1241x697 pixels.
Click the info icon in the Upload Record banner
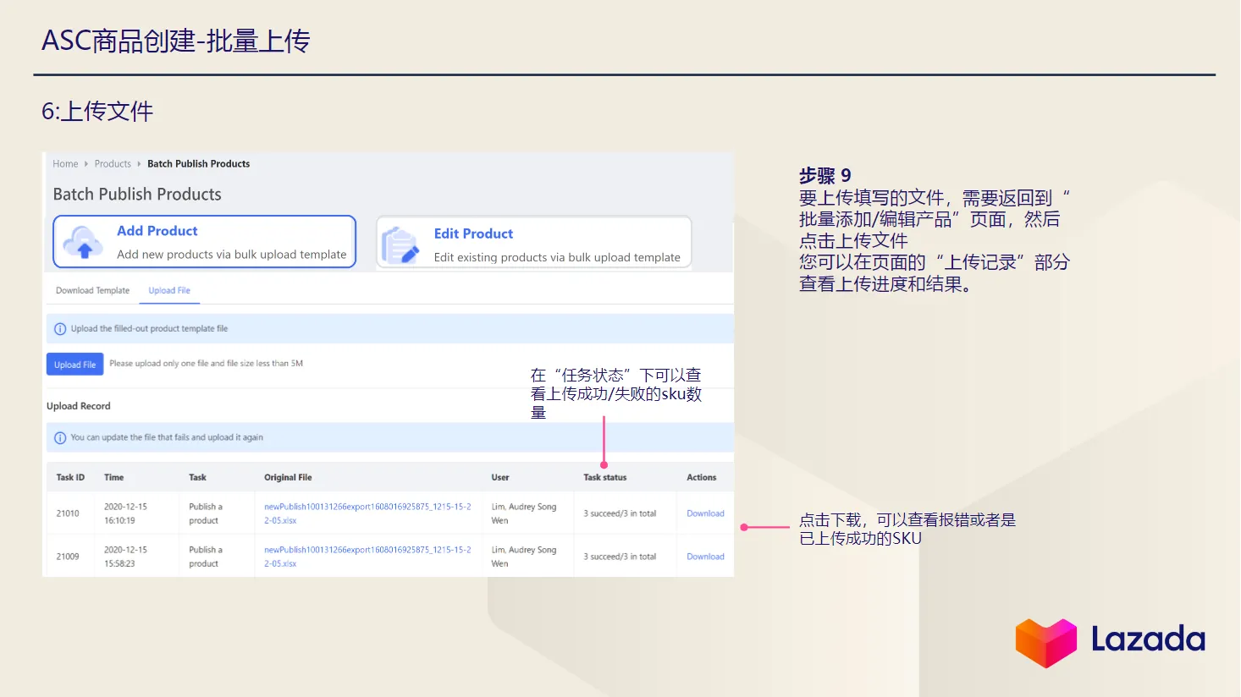pos(58,437)
